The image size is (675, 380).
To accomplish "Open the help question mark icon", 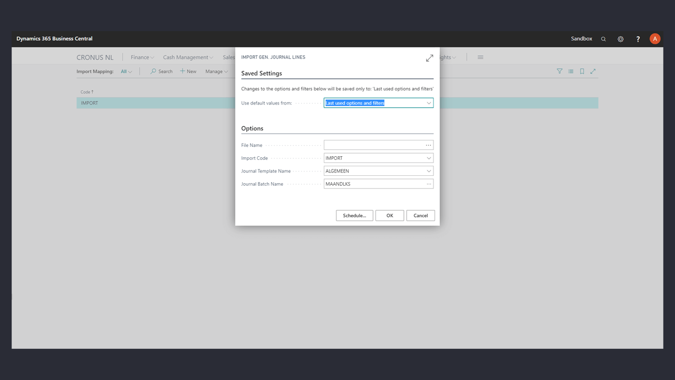I will click(x=638, y=39).
